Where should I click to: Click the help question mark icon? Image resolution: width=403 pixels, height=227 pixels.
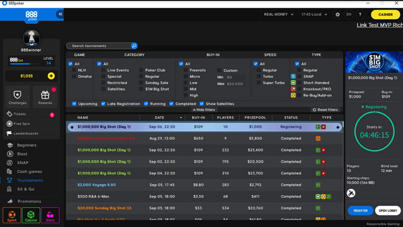point(360,15)
